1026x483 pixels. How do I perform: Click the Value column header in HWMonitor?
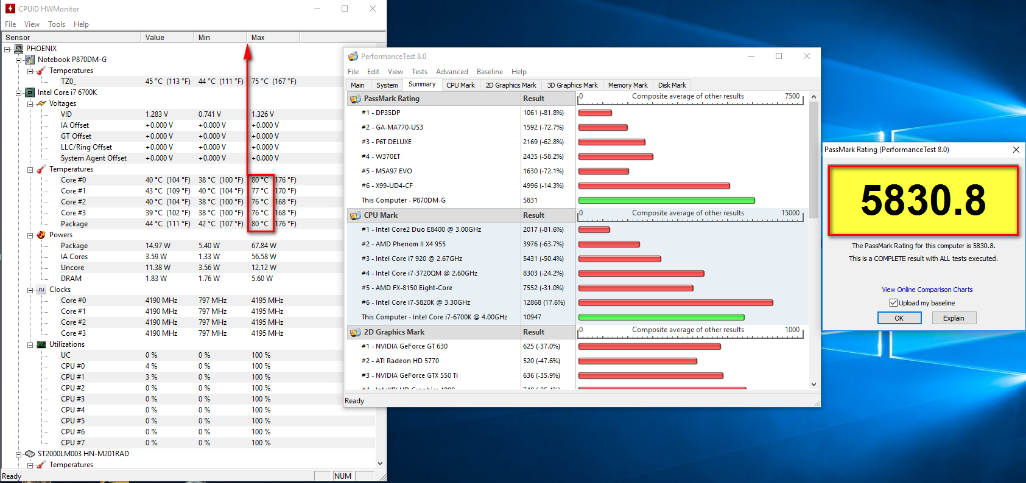click(x=167, y=37)
